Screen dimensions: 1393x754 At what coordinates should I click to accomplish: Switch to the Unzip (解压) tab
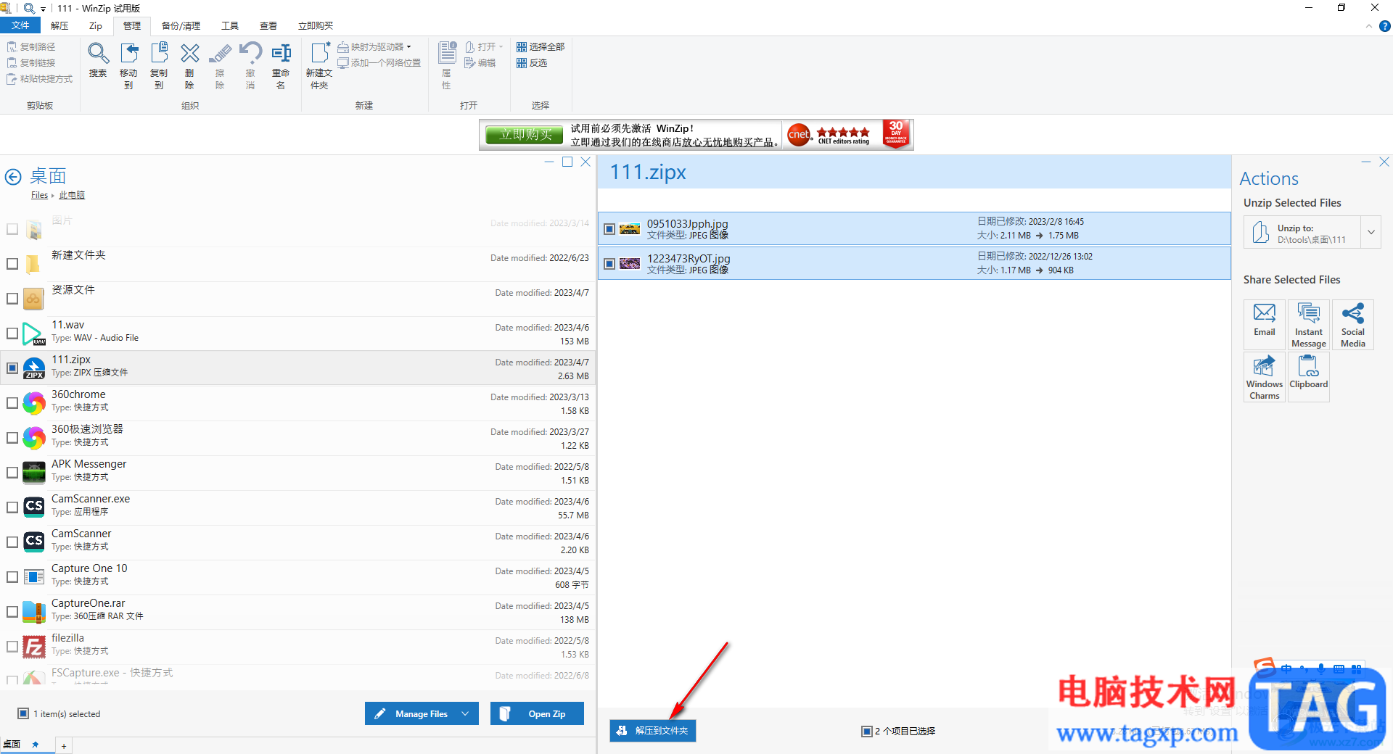coord(59,25)
